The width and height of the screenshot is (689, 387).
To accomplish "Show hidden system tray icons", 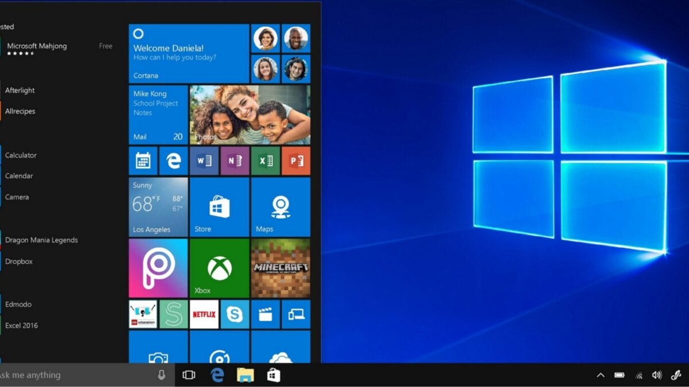I will [601, 376].
